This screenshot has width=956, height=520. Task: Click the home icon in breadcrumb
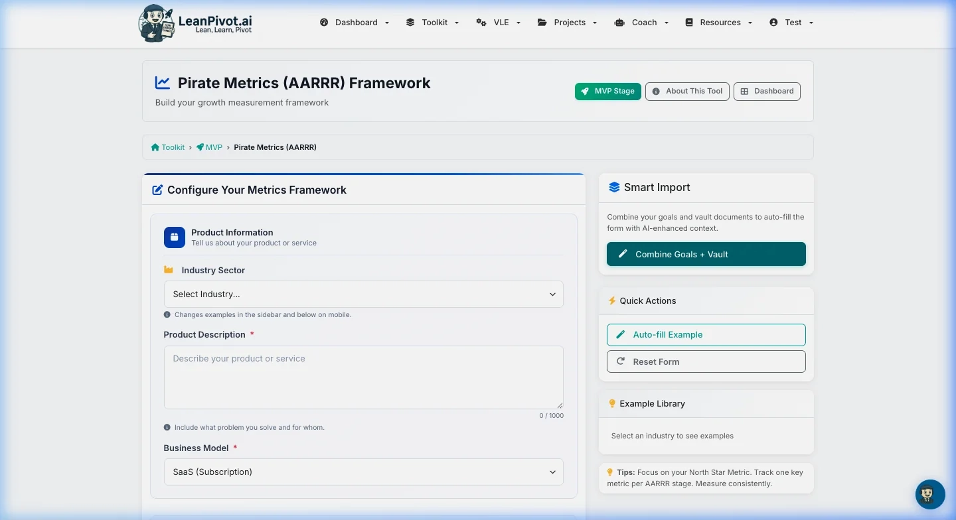155,147
